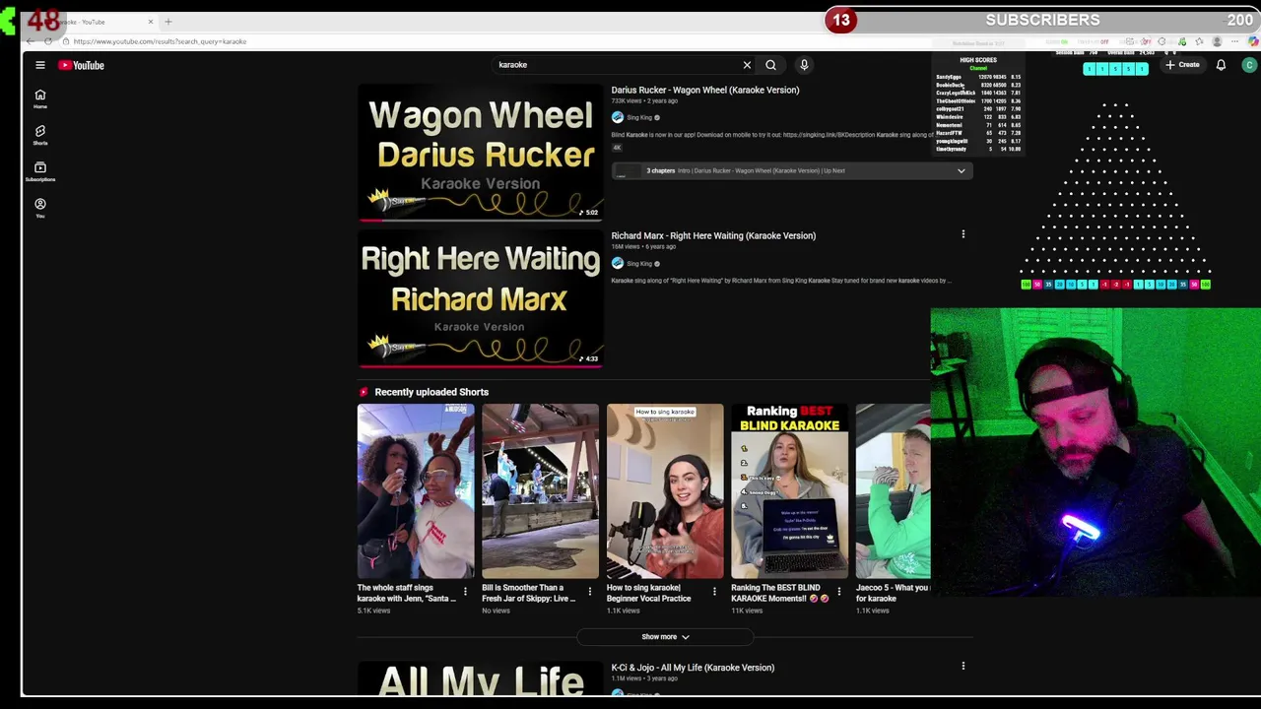Open a new browser tab
The height and width of the screenshot is (709, 1261).
(x=168, y=22)
